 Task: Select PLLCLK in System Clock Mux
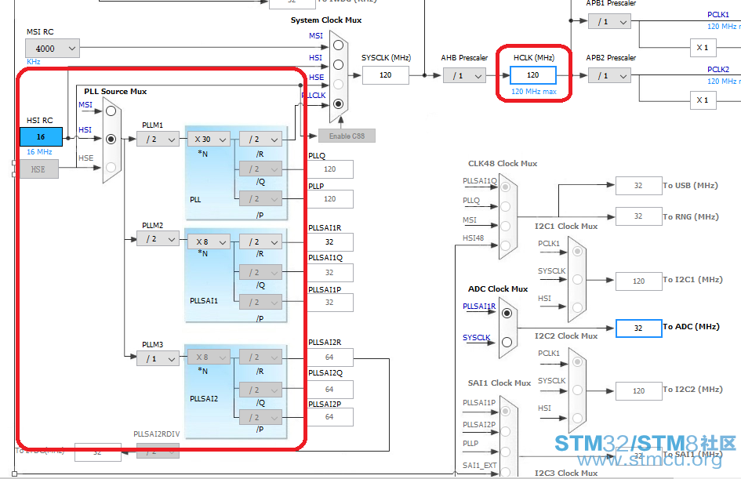pos(339,104)
